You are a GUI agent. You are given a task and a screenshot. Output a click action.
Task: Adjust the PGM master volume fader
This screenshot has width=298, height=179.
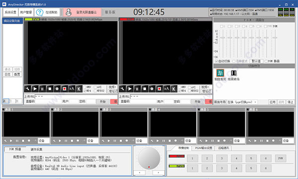(x=275, y=38)
